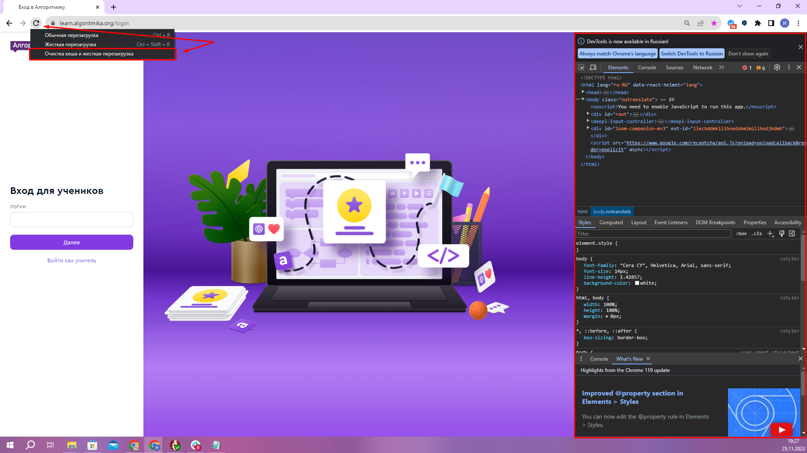
Task: Expand the margin shorthand property triangle
Action: pos(607,317)
